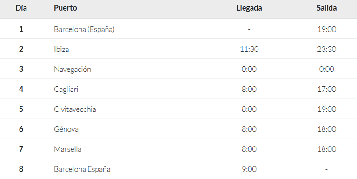Click on the Civitavecchia port name
Screen dimensions: 357x179
pyautogui.click(x=75, y=109)
